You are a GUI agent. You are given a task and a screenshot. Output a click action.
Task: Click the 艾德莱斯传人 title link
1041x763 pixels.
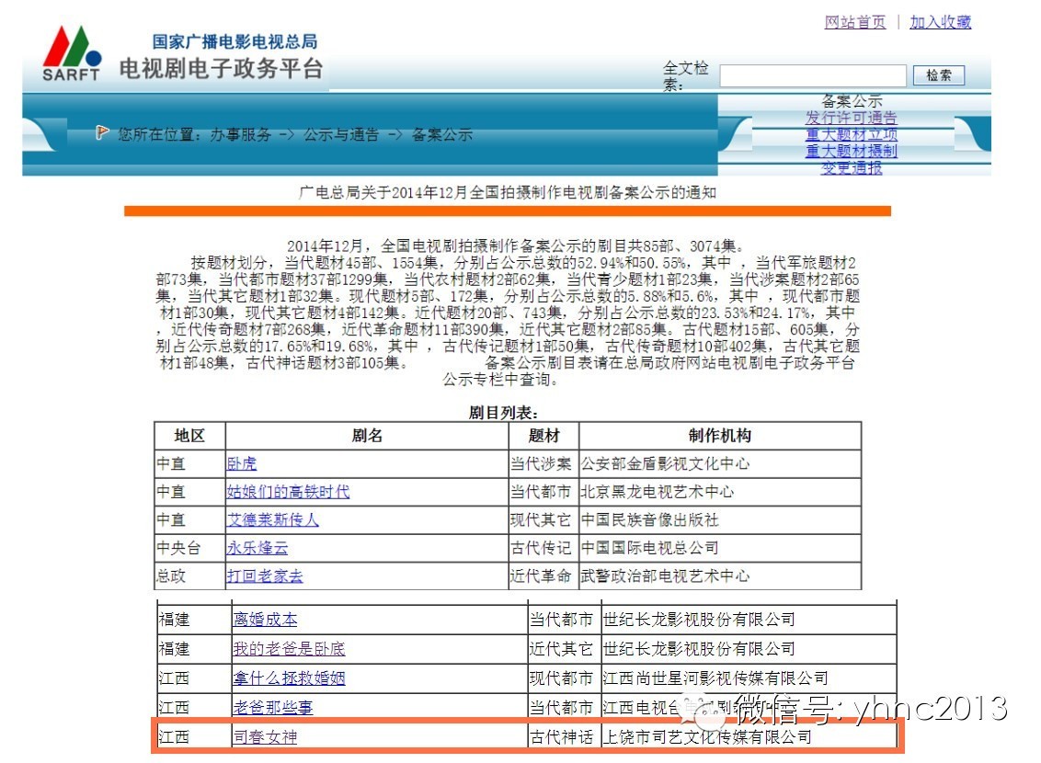point(273,520)
